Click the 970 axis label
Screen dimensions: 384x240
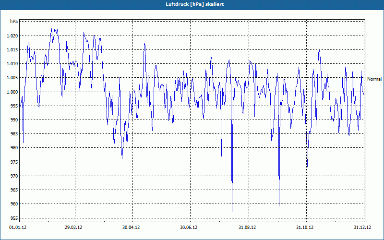point(14,176)
